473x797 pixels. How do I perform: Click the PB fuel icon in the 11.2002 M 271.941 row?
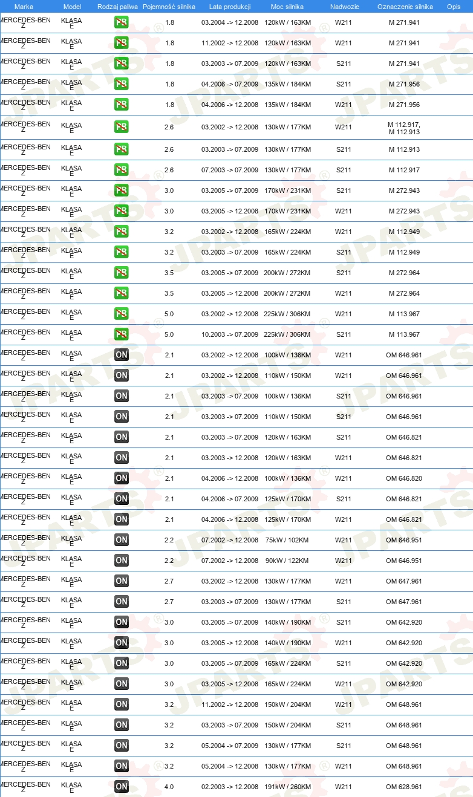tap(121, 44)
